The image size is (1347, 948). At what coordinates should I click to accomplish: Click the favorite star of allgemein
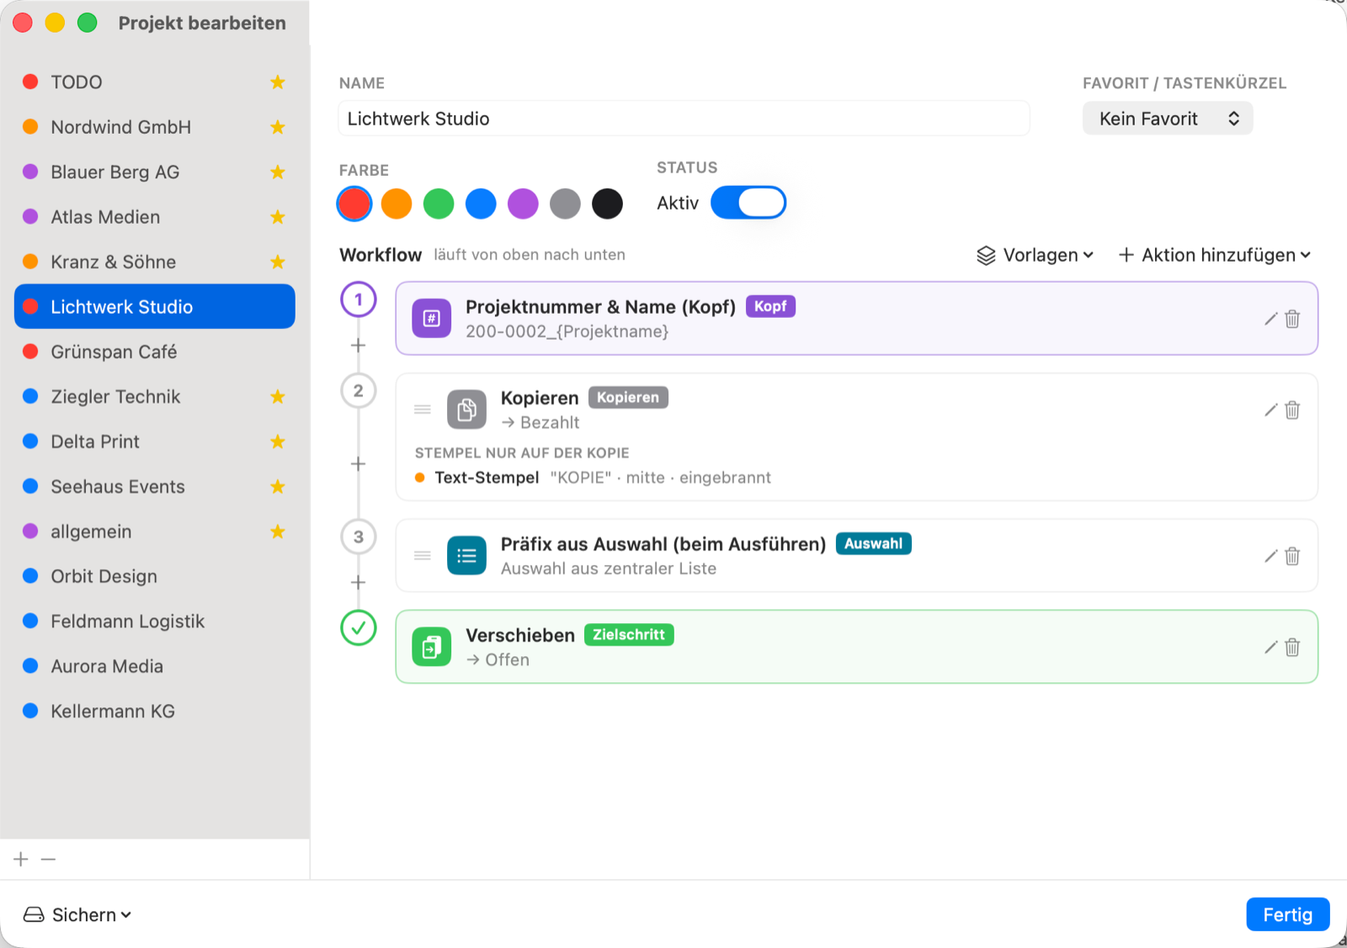(x=278, y=532)
